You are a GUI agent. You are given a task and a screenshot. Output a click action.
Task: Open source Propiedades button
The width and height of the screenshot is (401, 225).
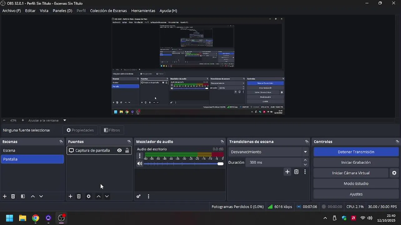[x=80, y=130]
